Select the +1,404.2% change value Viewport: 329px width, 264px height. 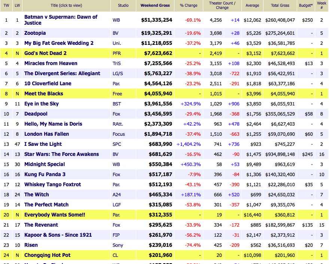189,144
